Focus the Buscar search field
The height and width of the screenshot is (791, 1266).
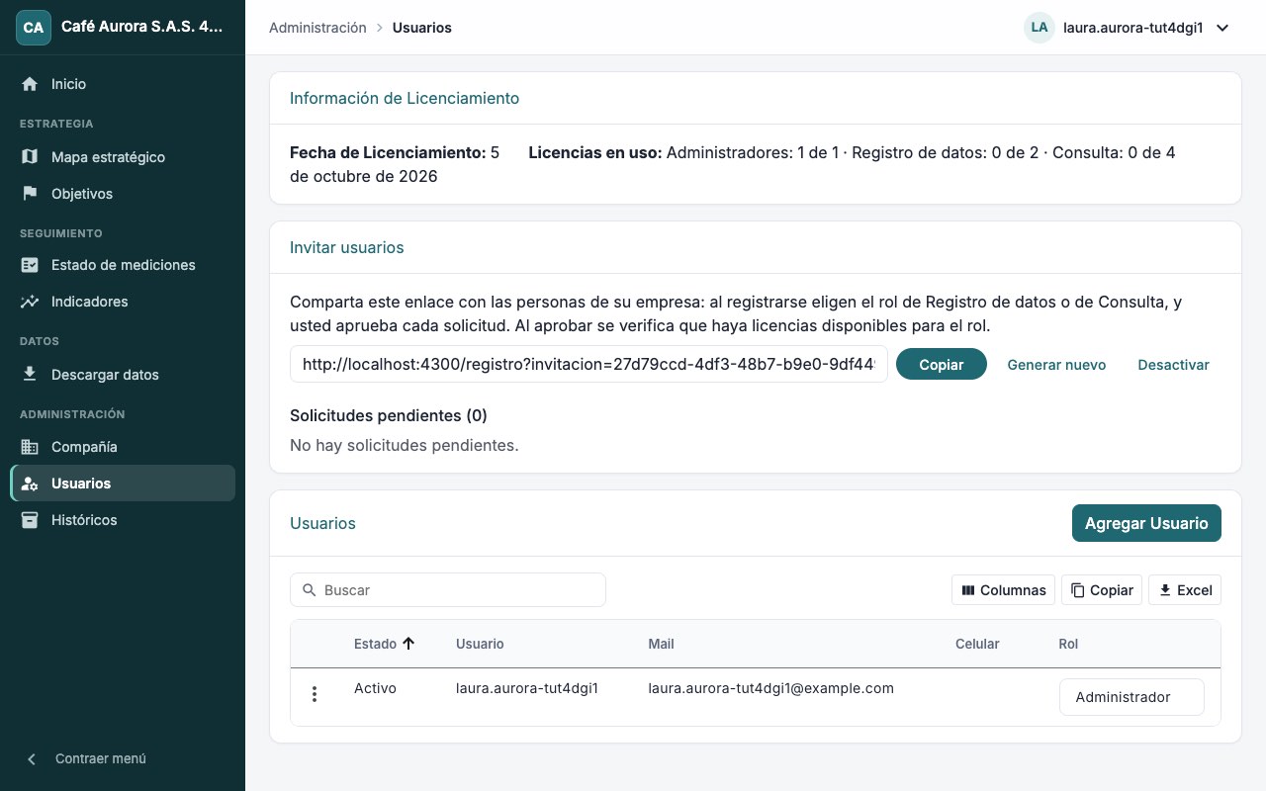[448, 590]
